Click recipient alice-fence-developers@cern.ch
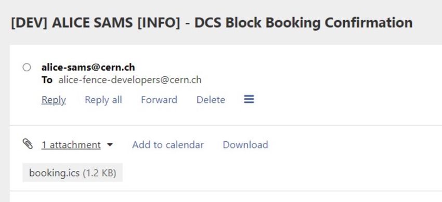Image resolution: width=442 pixels, height=202 pixels. pos(130,80)
